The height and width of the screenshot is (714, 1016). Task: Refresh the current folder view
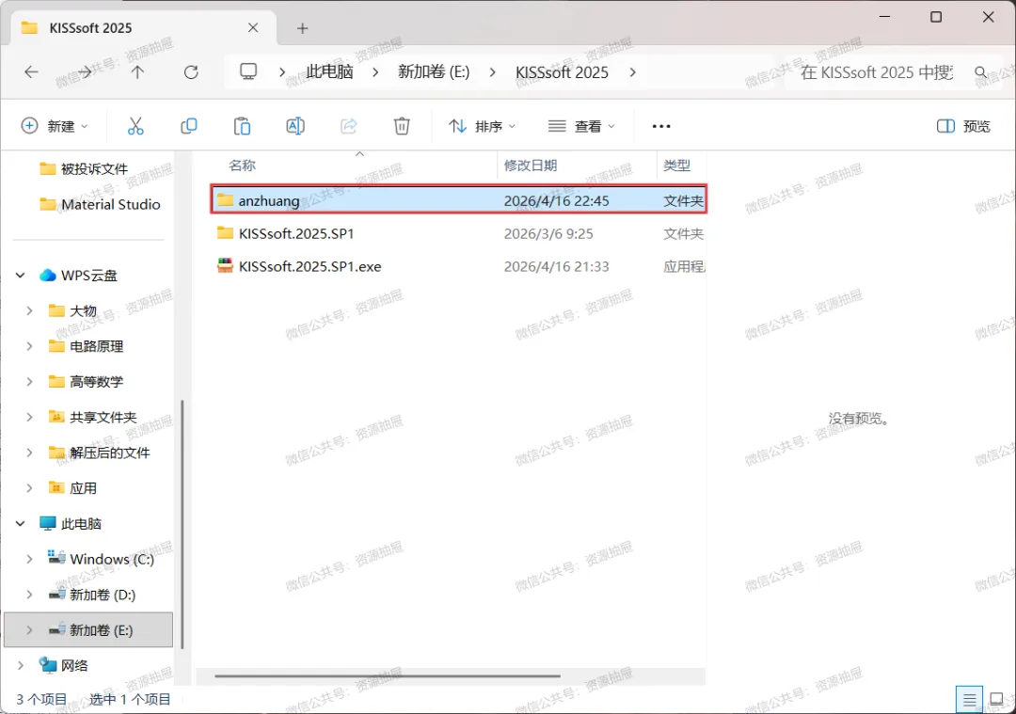coord(191,71)
